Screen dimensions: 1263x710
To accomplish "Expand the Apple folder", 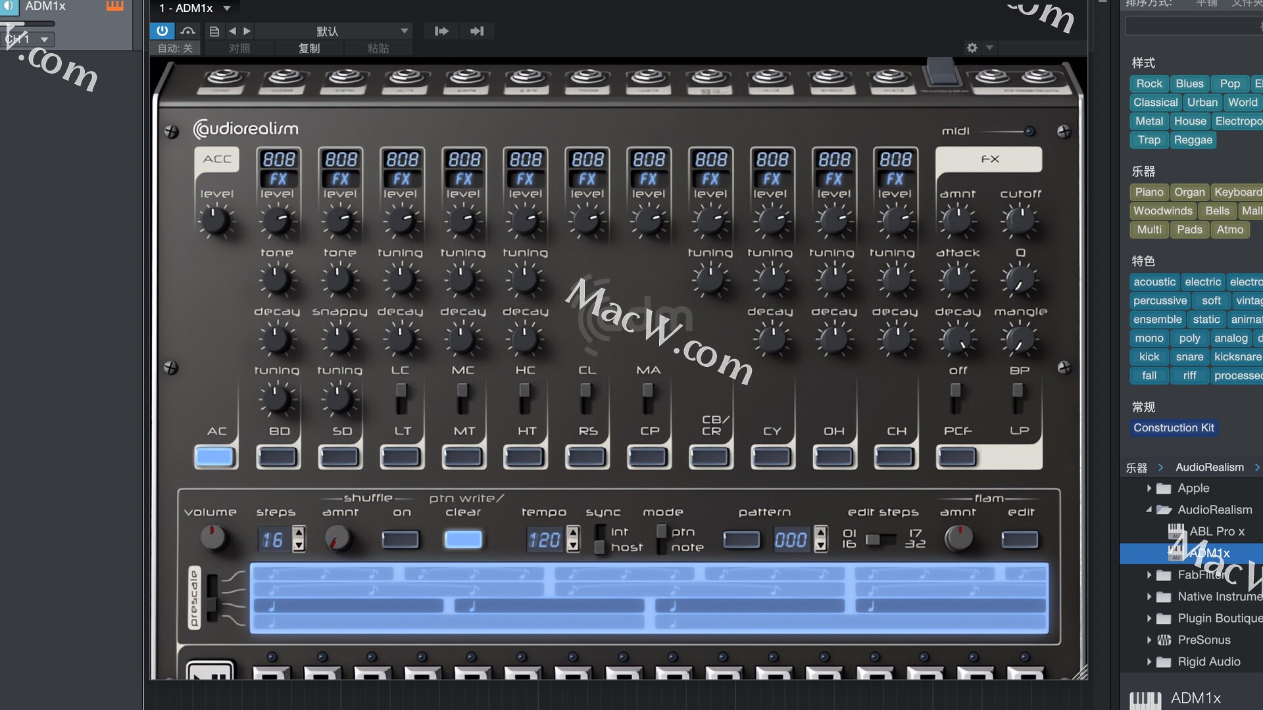I will click(1149, 488).
